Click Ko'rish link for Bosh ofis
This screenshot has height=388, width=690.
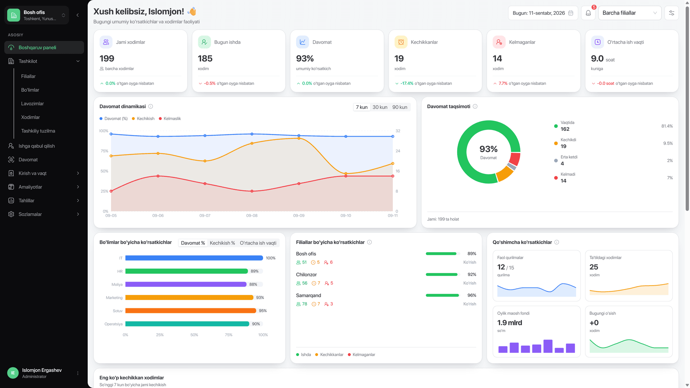[469, 262]
